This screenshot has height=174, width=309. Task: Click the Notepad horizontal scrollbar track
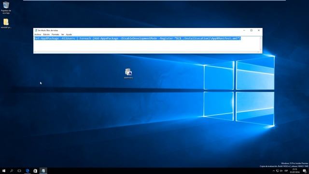tap(147, 52)
